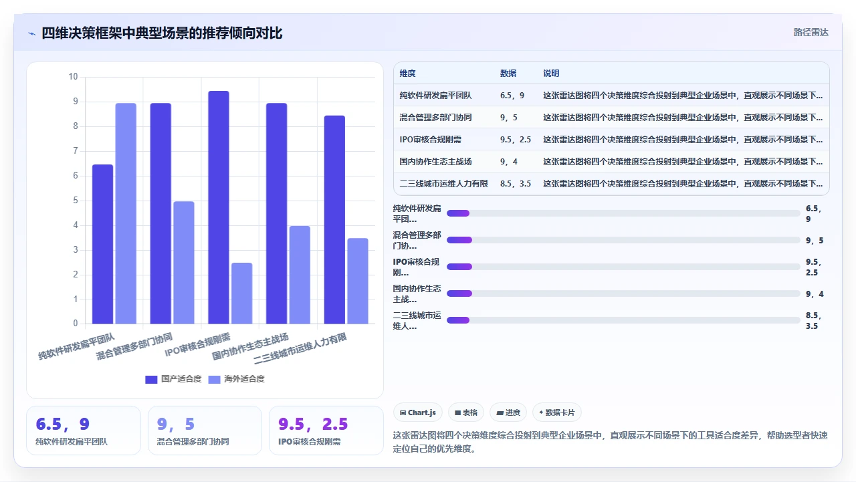Toggle the 国产适合度 legend entry
Viewport: 856px width, 482px height.
(173, 379)
